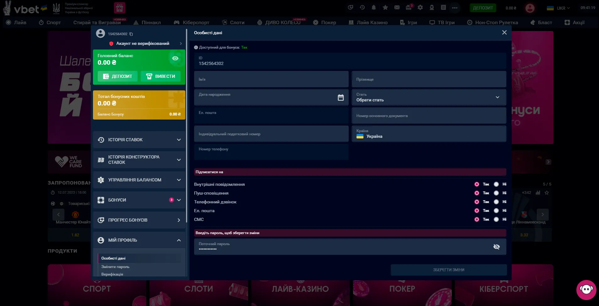This screenshot has width=599, height=306.
Task: Open Акції menu item
Action: [574, 23]
